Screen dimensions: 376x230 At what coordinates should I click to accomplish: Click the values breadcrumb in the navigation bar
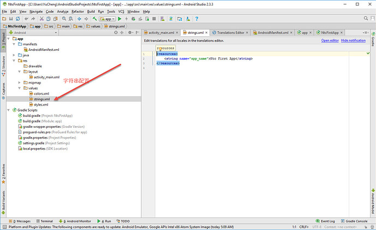(93, 26)
